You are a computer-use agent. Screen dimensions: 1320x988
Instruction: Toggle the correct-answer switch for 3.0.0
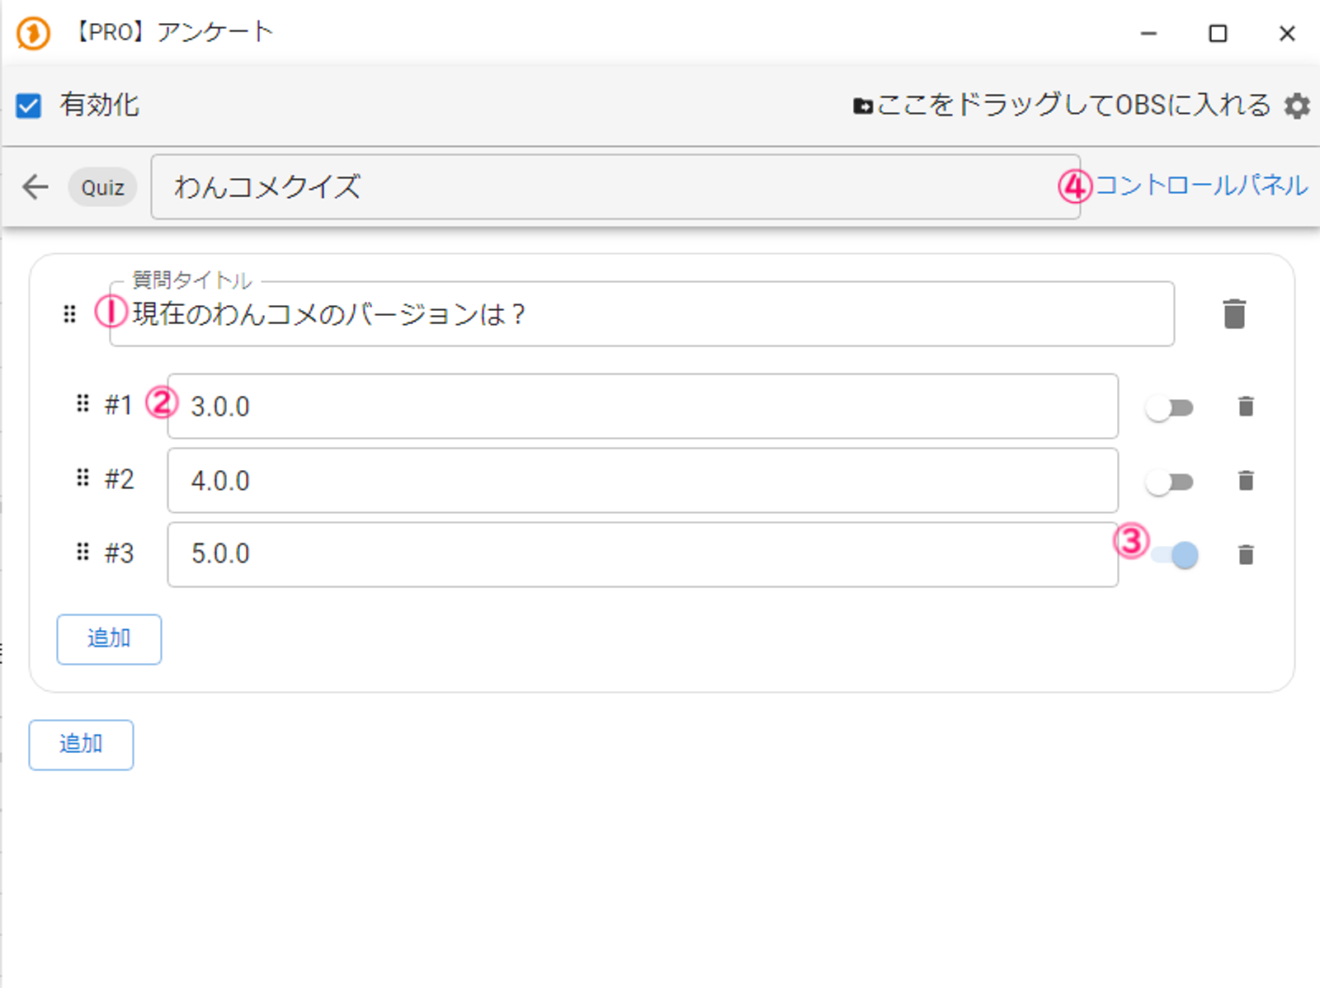click(1169, 408)
